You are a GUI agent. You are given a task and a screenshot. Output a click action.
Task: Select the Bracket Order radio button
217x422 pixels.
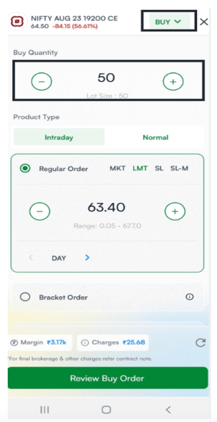click(x=25, y=297)
